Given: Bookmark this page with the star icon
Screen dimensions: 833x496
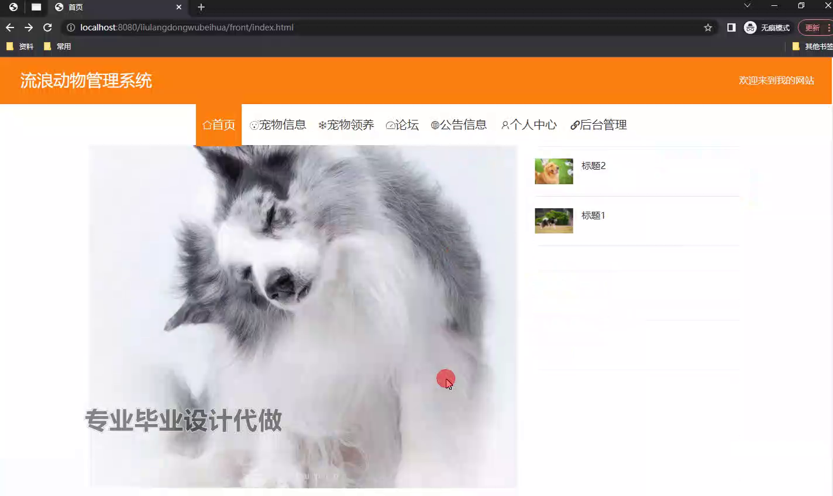Looking at the screenshot, I should [708, 27].
